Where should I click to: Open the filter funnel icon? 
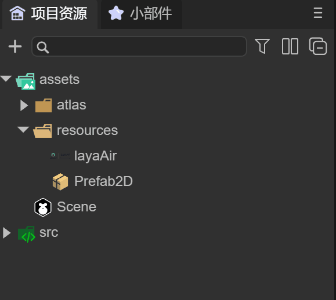pyautogui.click(x=262, y=46)
